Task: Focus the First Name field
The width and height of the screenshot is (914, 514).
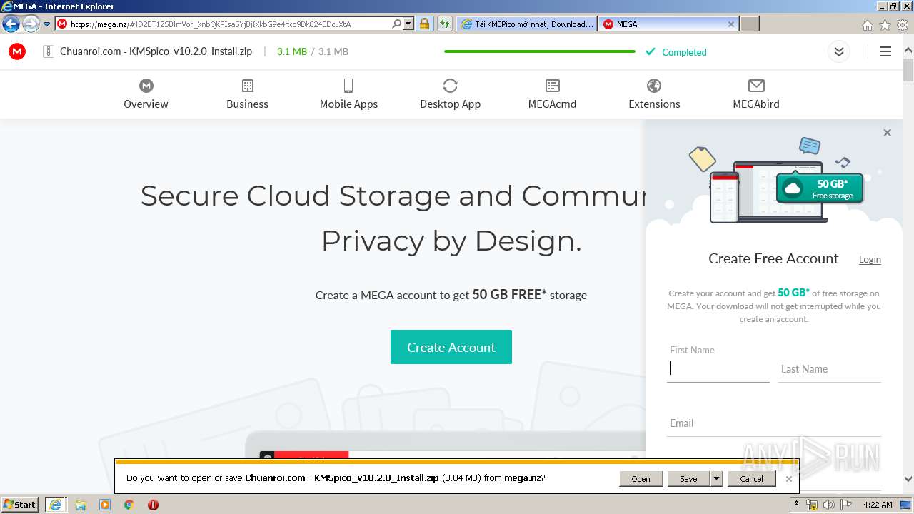Action: [718, 368]
